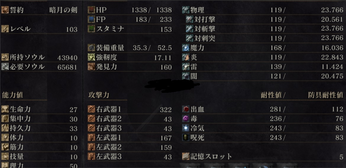Select the 生命力 vigor attribute row
This screenshot has height=168, width=346.
pyautogui.click(x=39, y=109)
